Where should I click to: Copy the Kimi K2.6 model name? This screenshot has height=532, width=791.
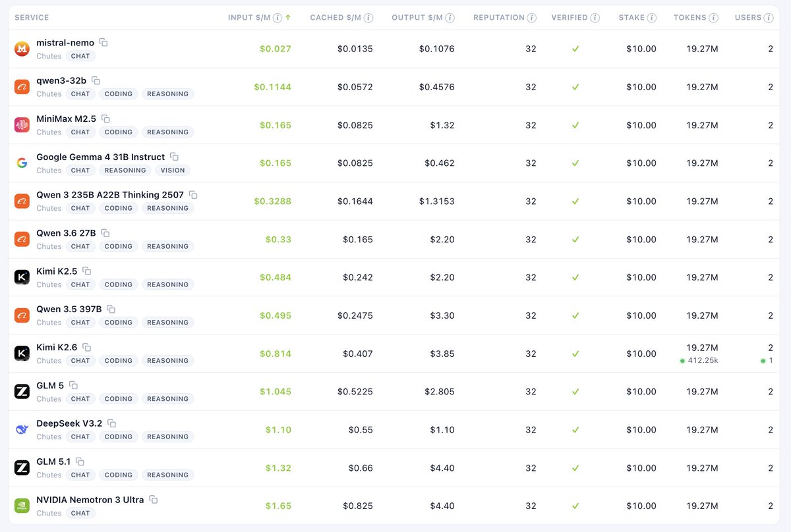(x=86, y=347)
